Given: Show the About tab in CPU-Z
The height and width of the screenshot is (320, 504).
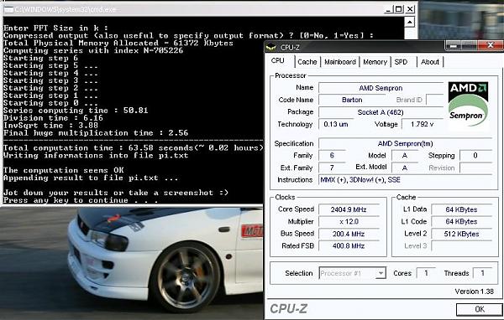Looking at the screenshot, I should click(x=430, y=62).
